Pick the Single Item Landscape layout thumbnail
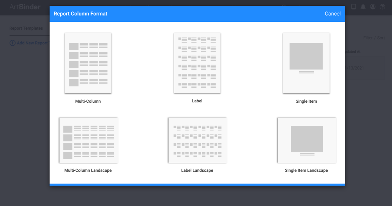This screenshot has width=392, height=206. (x=307, y=140)
